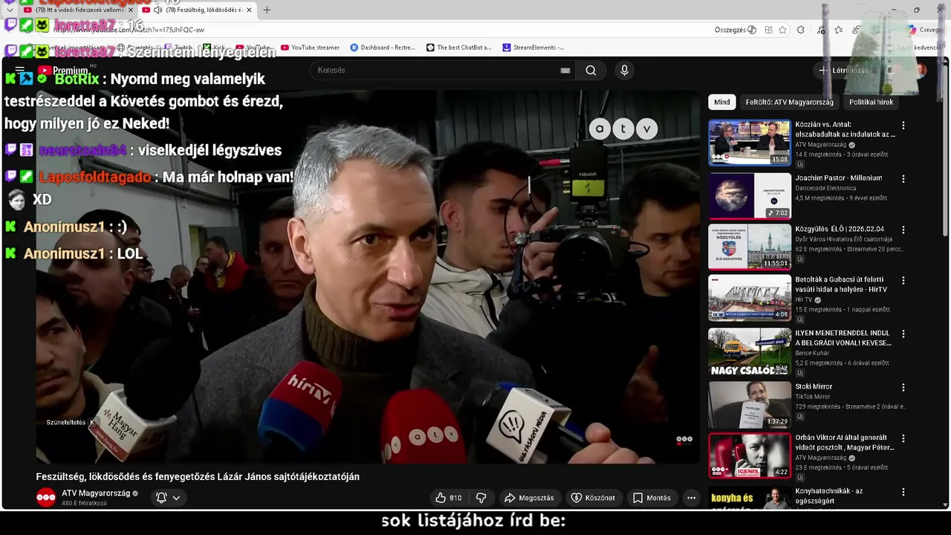Viewport: 951px width, 535px height.
Task: Open options menu for Stoki Mirror video
Action: (x=903, y=388)
